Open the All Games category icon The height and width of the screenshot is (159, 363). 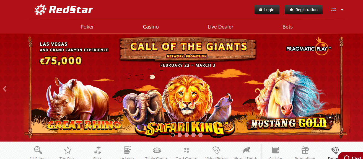(38, 150)
